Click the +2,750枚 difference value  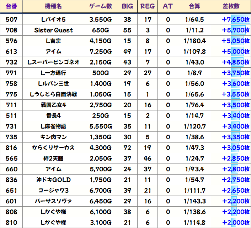(x=236, y=180)
